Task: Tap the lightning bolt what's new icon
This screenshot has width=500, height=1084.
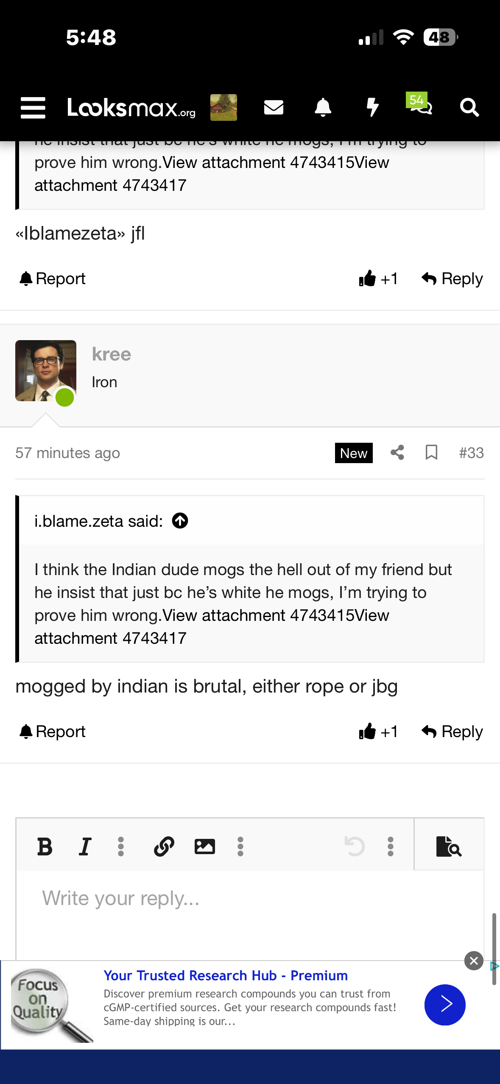Action: coord(372,107)
